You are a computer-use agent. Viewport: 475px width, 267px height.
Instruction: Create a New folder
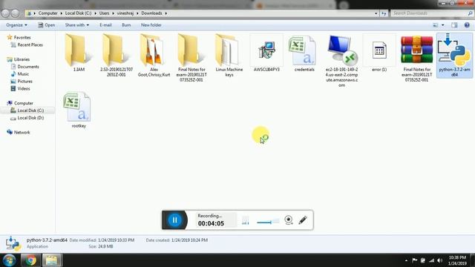(151, 25)
